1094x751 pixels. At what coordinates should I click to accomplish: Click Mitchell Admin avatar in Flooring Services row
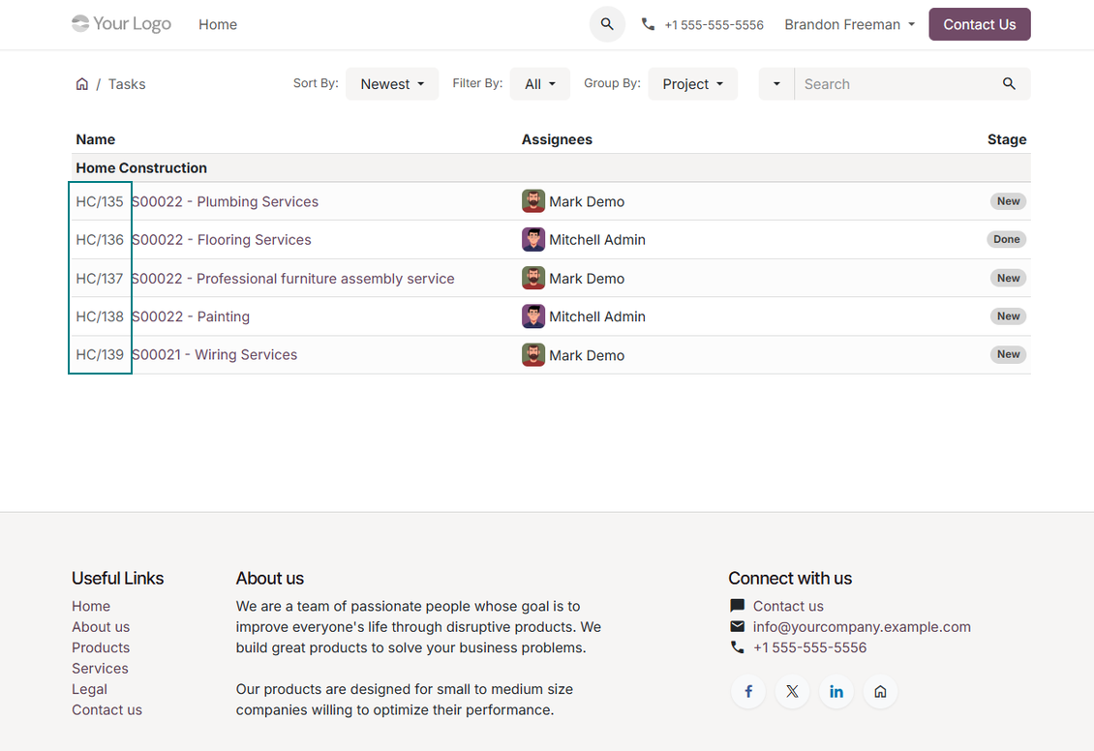tap(533, 239)
